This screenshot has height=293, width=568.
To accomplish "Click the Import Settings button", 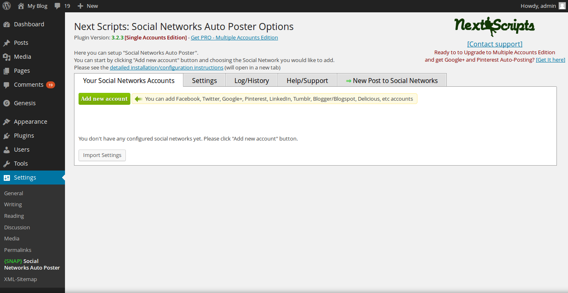I will click(x=102, y=155).
